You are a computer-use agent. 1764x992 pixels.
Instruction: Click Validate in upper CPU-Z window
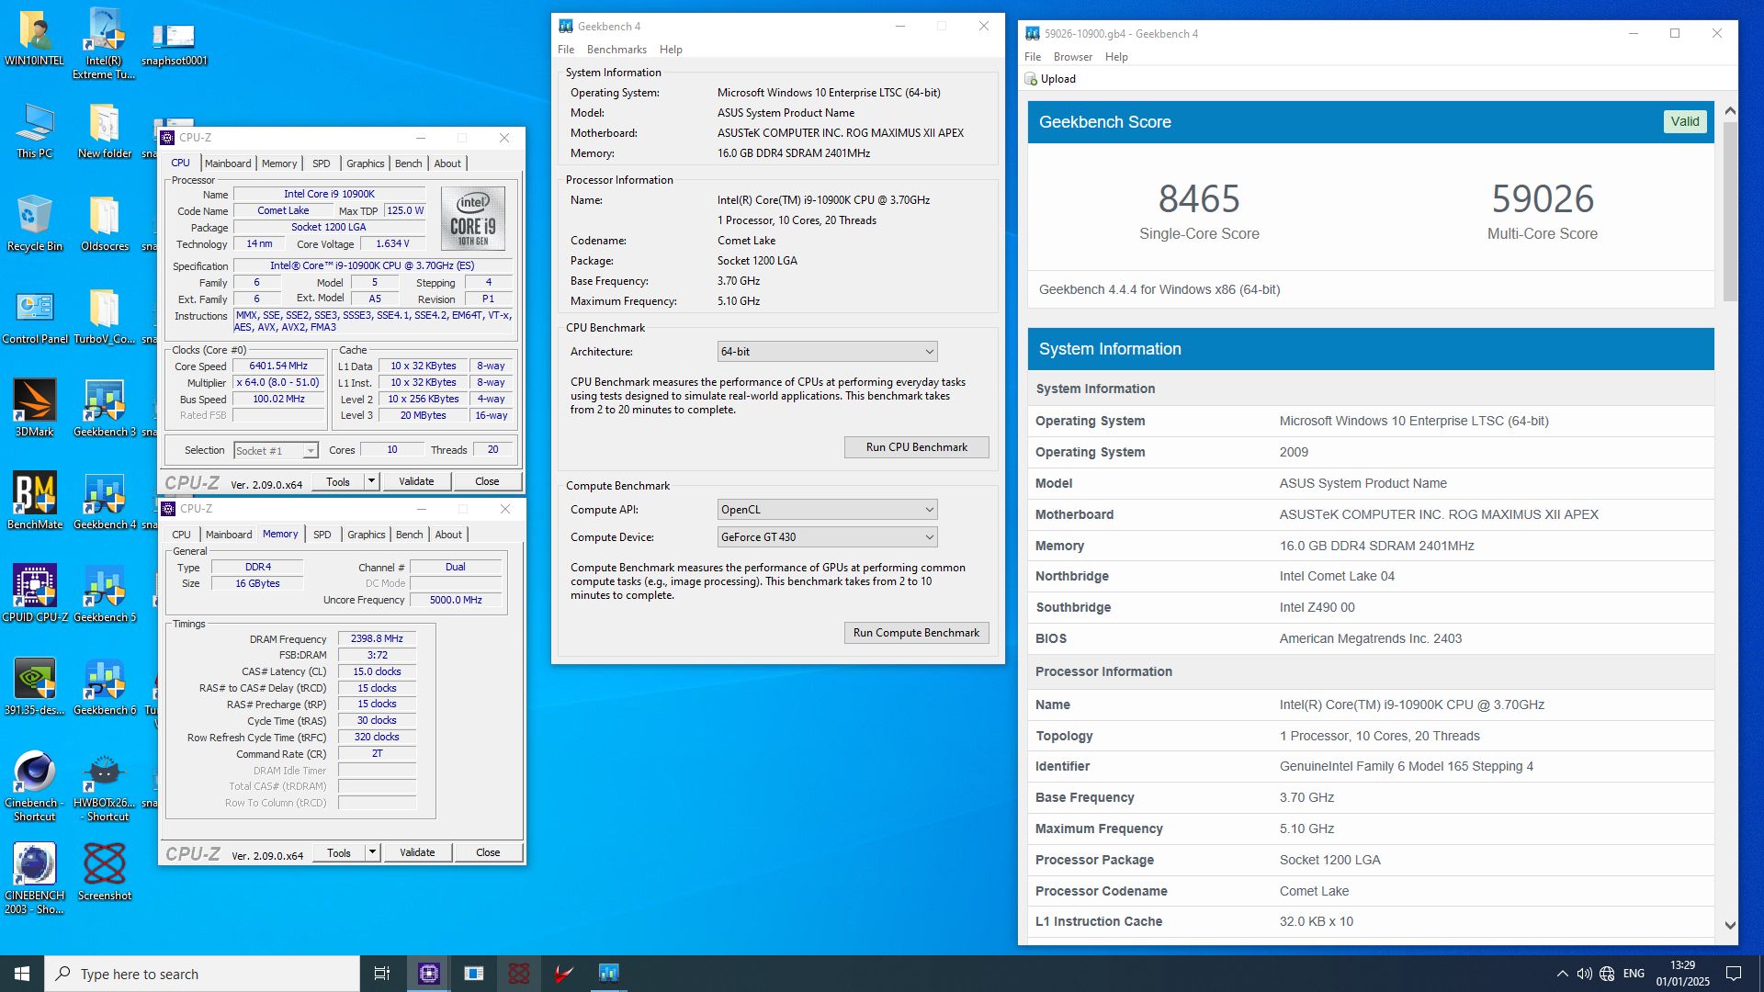click(416, 481)
